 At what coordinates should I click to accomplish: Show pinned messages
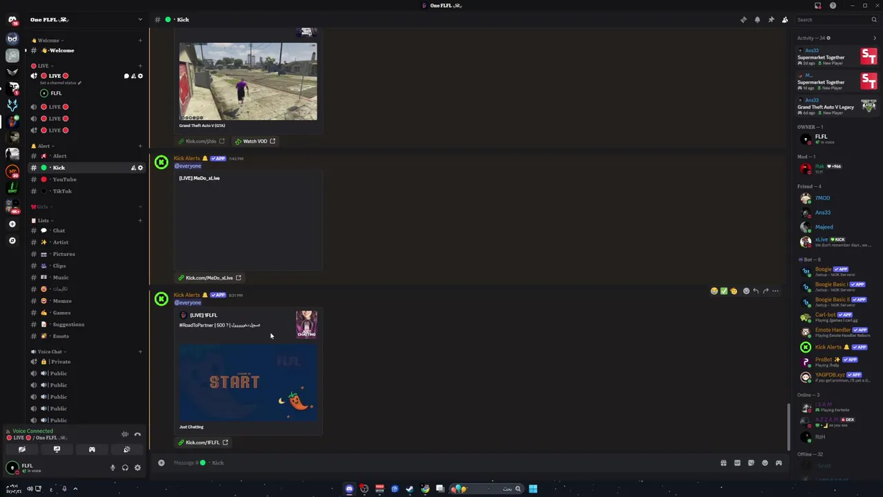pos(771,19)
